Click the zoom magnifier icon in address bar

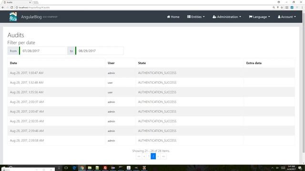(274, 8)
